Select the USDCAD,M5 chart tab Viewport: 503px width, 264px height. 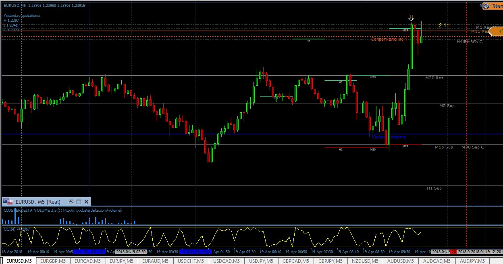tap(227, 261)
